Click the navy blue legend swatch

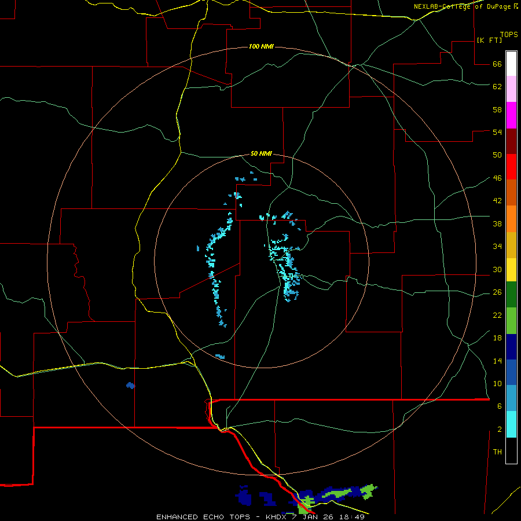pos(511,347)
